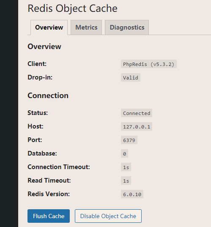This screenshot has width=211, height=227.
Task: Switch to the Metrics tab
Action: pyautogui.click(x=86, y=27)
